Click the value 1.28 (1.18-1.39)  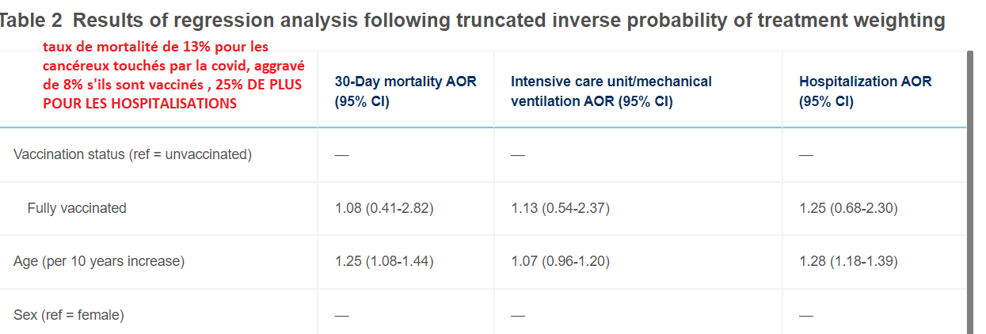tap(848, 261)
